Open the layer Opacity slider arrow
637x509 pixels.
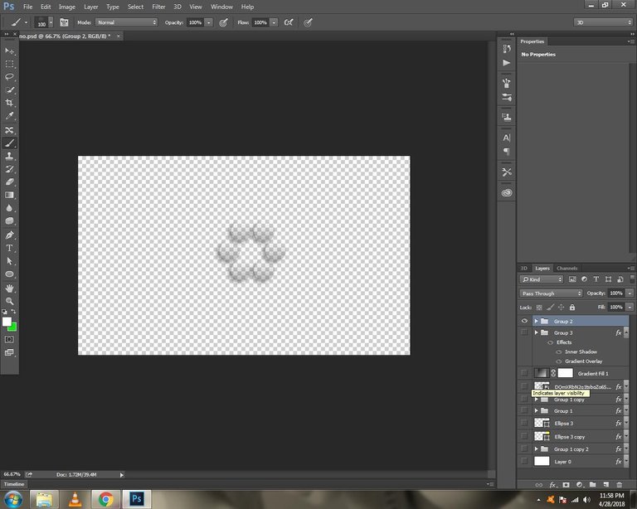tap(630, 293)
